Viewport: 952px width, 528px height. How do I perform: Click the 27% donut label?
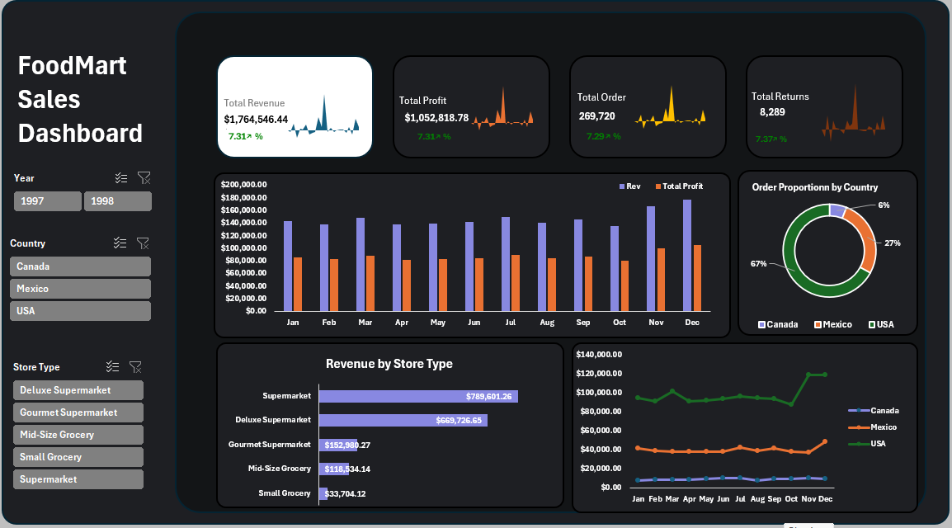tap(893, 243)
